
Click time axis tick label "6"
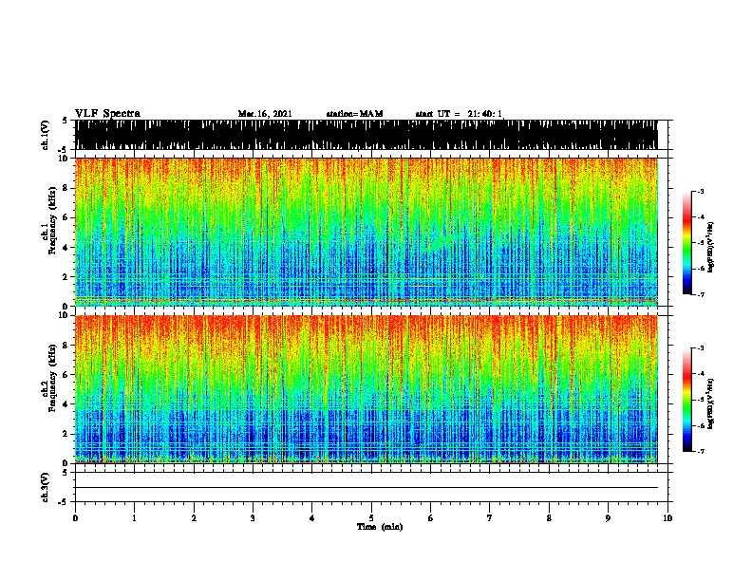[430, 518]
